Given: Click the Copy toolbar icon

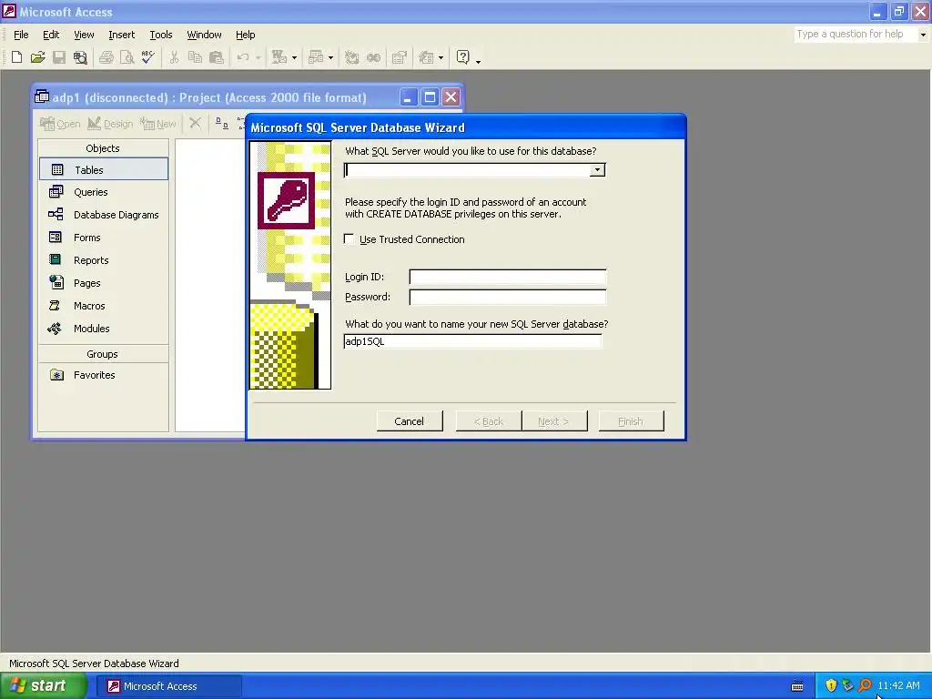Looking at the screenshot, I should click(x=195, y=57).
